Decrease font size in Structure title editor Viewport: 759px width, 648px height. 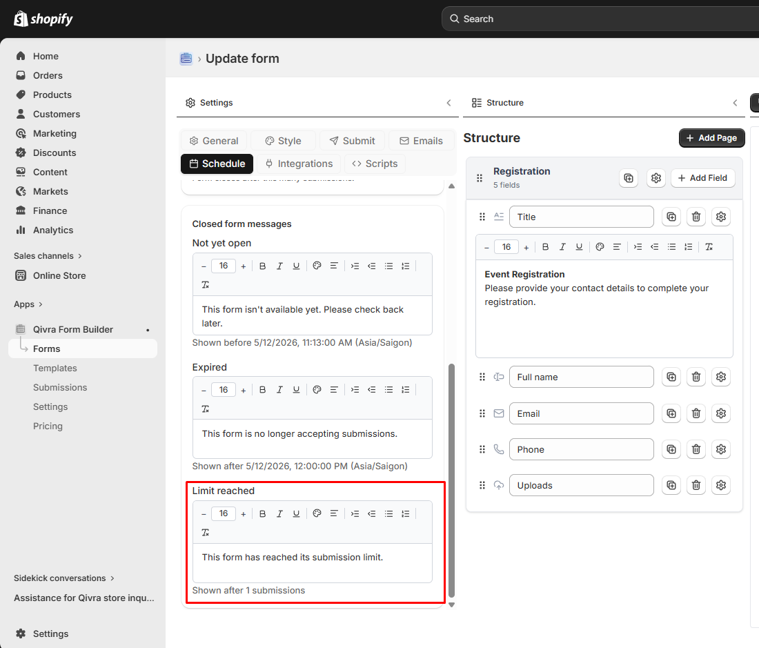(x=486, y=247)
